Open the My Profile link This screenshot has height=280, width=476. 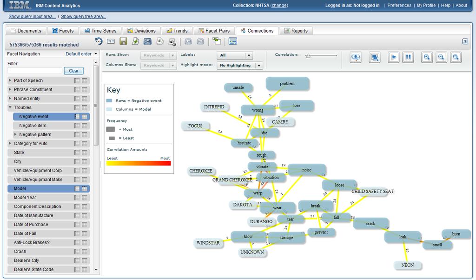tap(426, 6)
